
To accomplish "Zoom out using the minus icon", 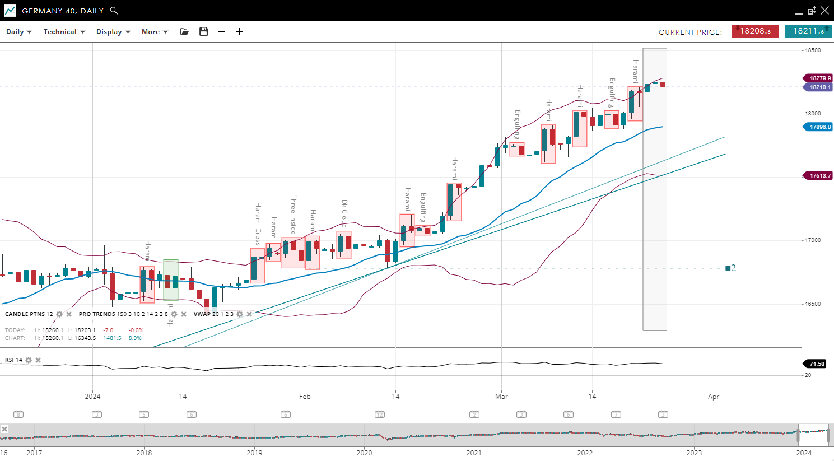I will click(221, 32).
